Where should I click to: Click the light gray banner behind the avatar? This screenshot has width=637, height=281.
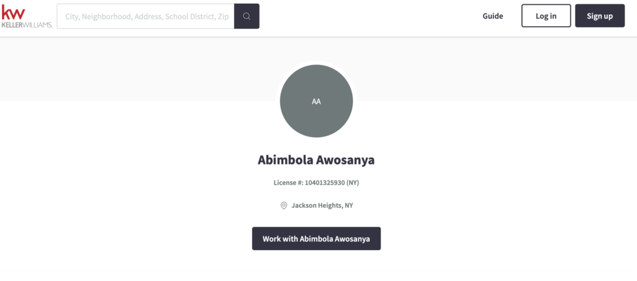point(138,69)
